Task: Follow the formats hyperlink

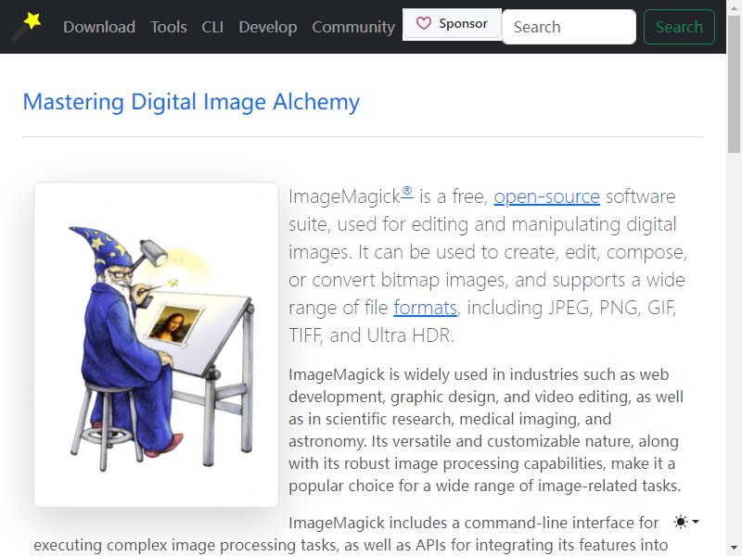Action: (425, 308)
